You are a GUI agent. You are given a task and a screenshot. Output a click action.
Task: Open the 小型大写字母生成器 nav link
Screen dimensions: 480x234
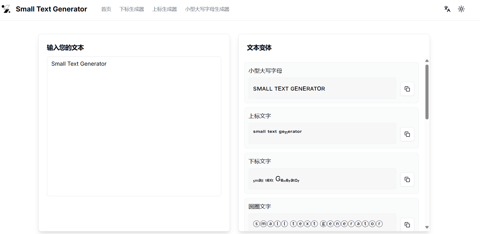click(x=207, y=9)
